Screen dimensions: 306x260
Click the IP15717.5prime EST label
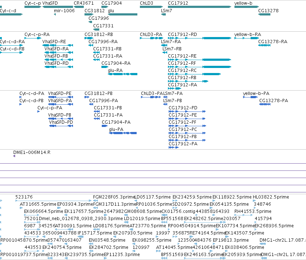(x=95, y=233)
